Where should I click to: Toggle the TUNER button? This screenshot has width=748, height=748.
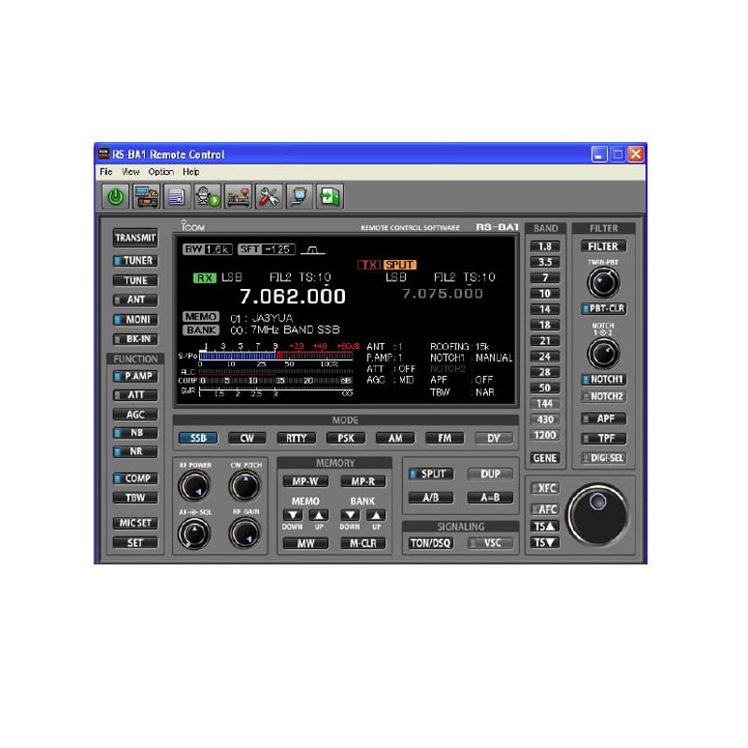point(136,261)
